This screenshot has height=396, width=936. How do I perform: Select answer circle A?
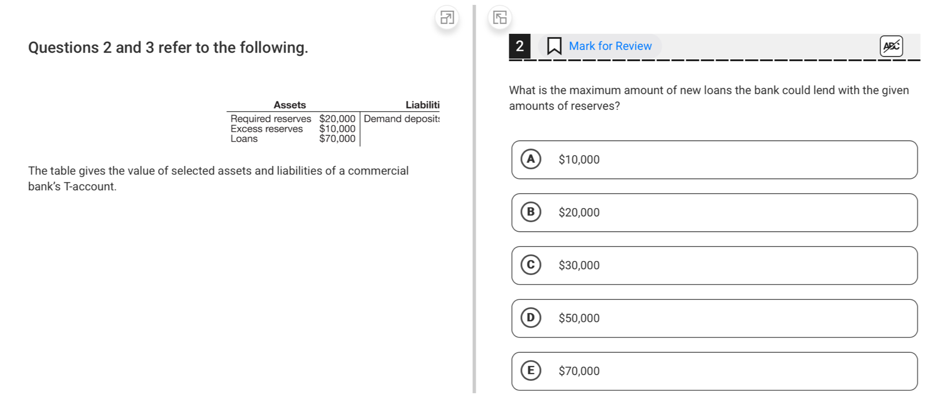tap(531, 159)
